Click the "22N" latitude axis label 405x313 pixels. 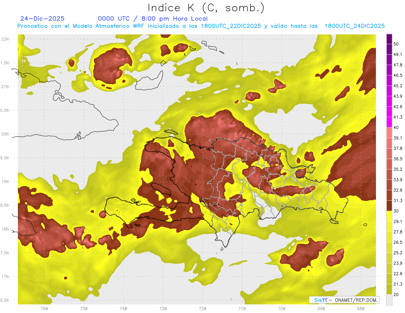coord(5,39)
